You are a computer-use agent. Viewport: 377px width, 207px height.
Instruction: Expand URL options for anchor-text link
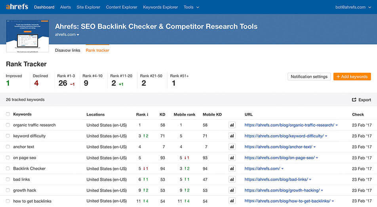point(314,147)
